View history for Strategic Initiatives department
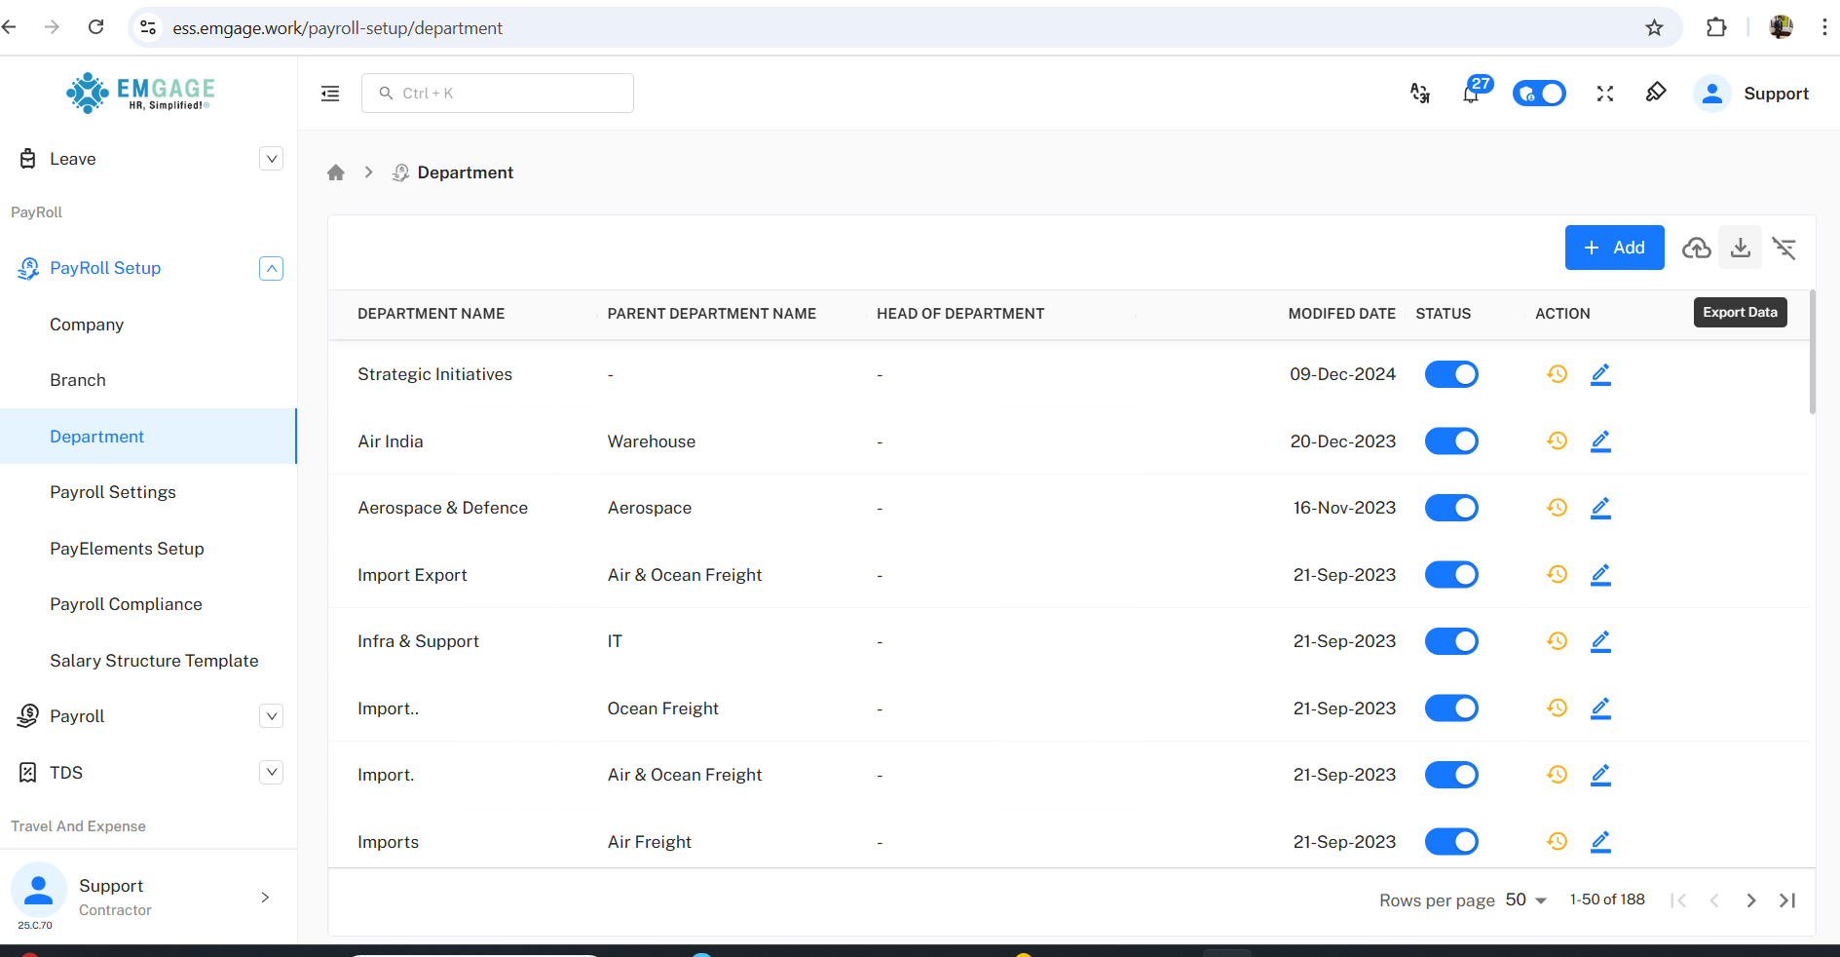 1557,374
